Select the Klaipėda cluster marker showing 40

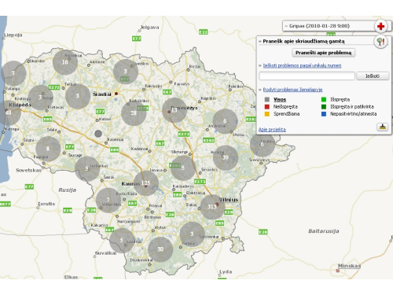pyautogui.click(x=9, y=112)
